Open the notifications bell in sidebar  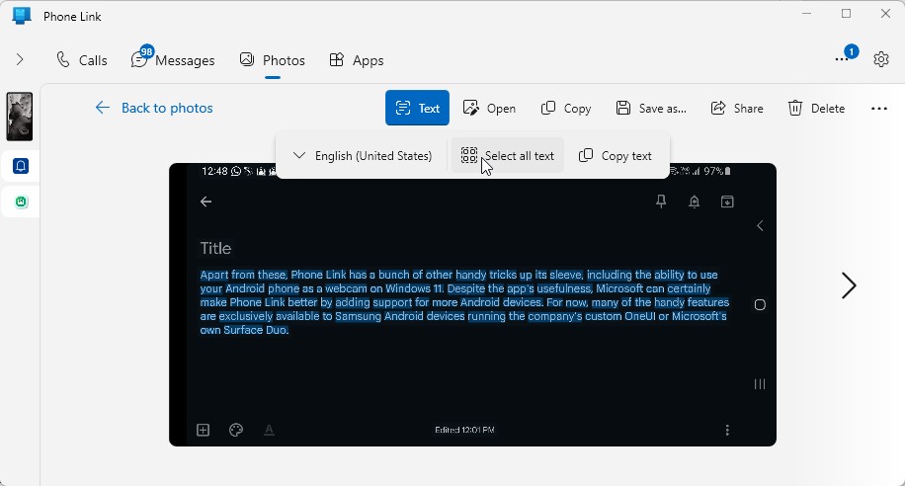[21, 166]
